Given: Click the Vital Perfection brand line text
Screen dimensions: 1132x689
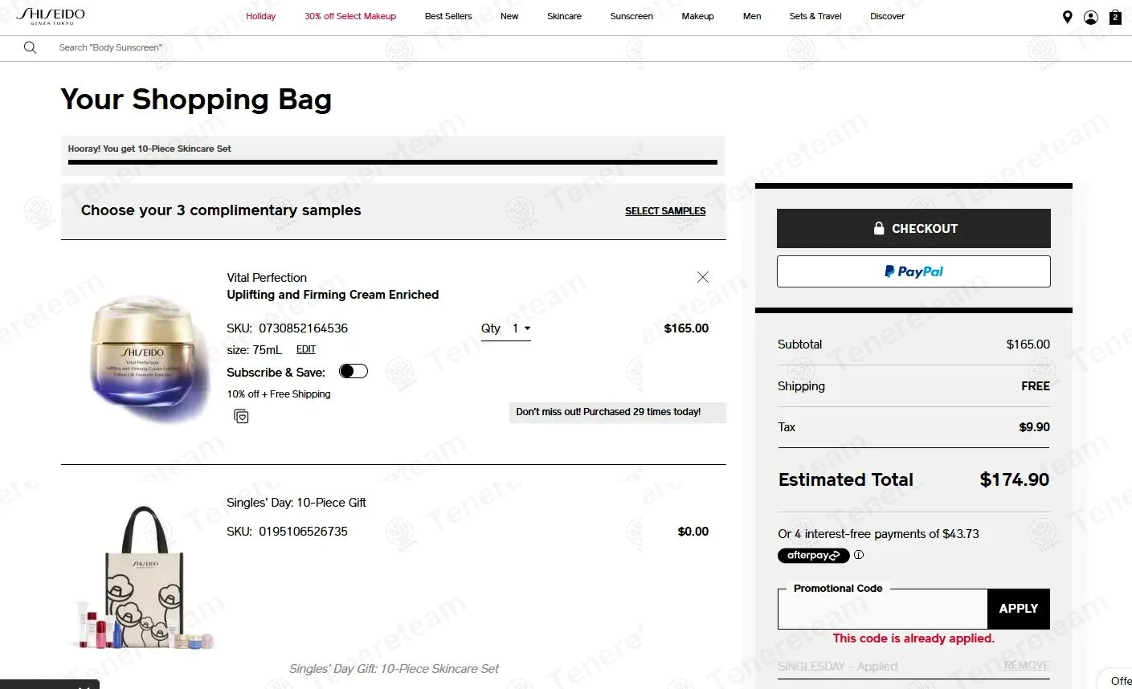Looking at the screenshot, I should [267, 278].
